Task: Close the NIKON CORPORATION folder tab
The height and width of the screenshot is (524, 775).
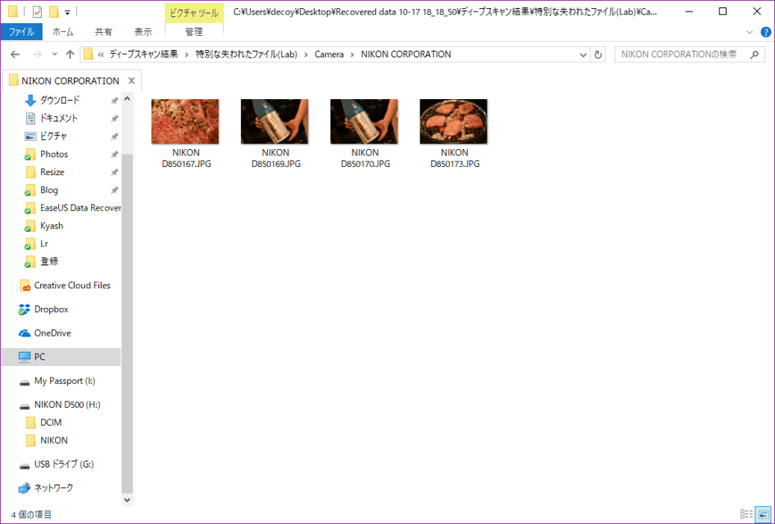Action: click(131, 80)
